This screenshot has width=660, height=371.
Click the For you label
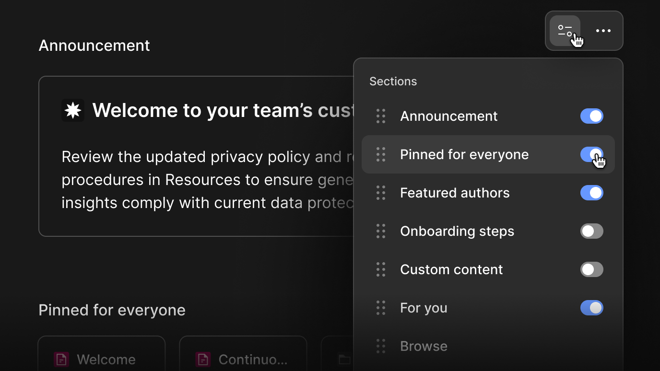424,308
